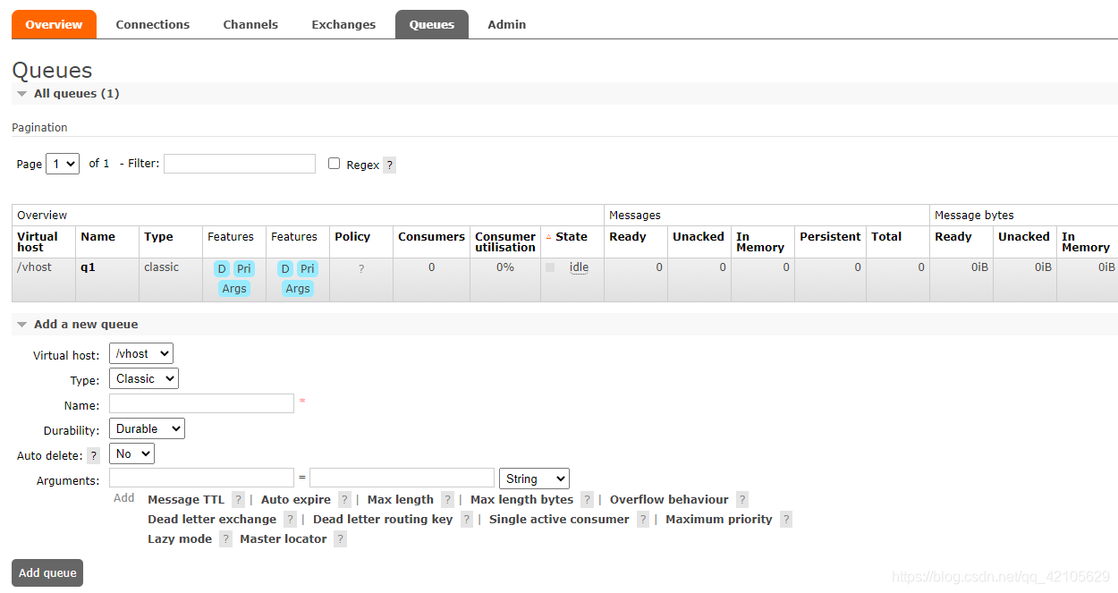Viewport: 1118px width, 593px height.
Task: Show help for Max length bytes
Action: pyautogui.click(x=587, y=500)
